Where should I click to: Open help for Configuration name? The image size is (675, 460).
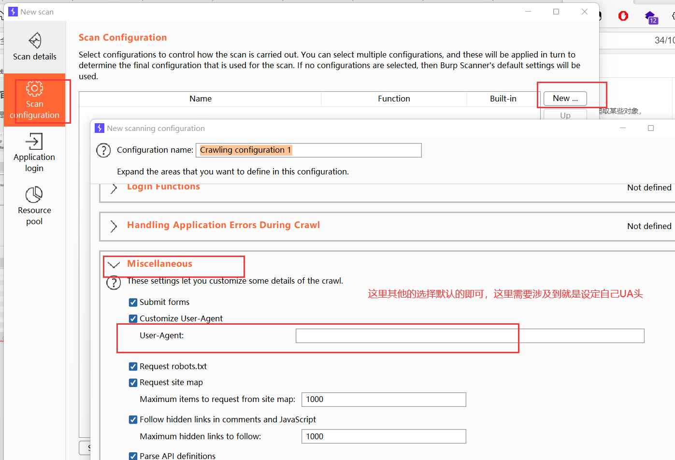pyautogui.click(x=103, y=150)
